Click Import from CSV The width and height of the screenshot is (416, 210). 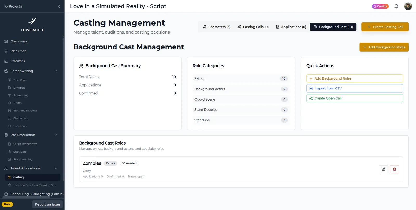355,88
